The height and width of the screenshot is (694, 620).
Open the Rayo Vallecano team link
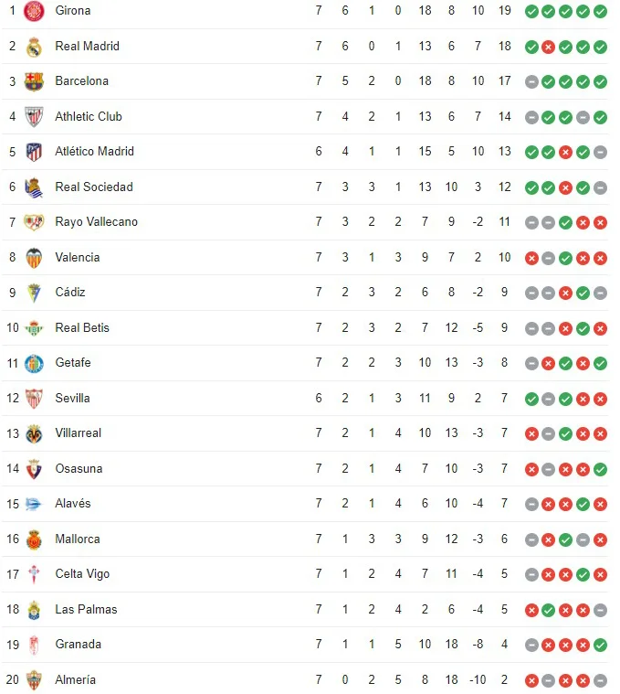[97, 222]
